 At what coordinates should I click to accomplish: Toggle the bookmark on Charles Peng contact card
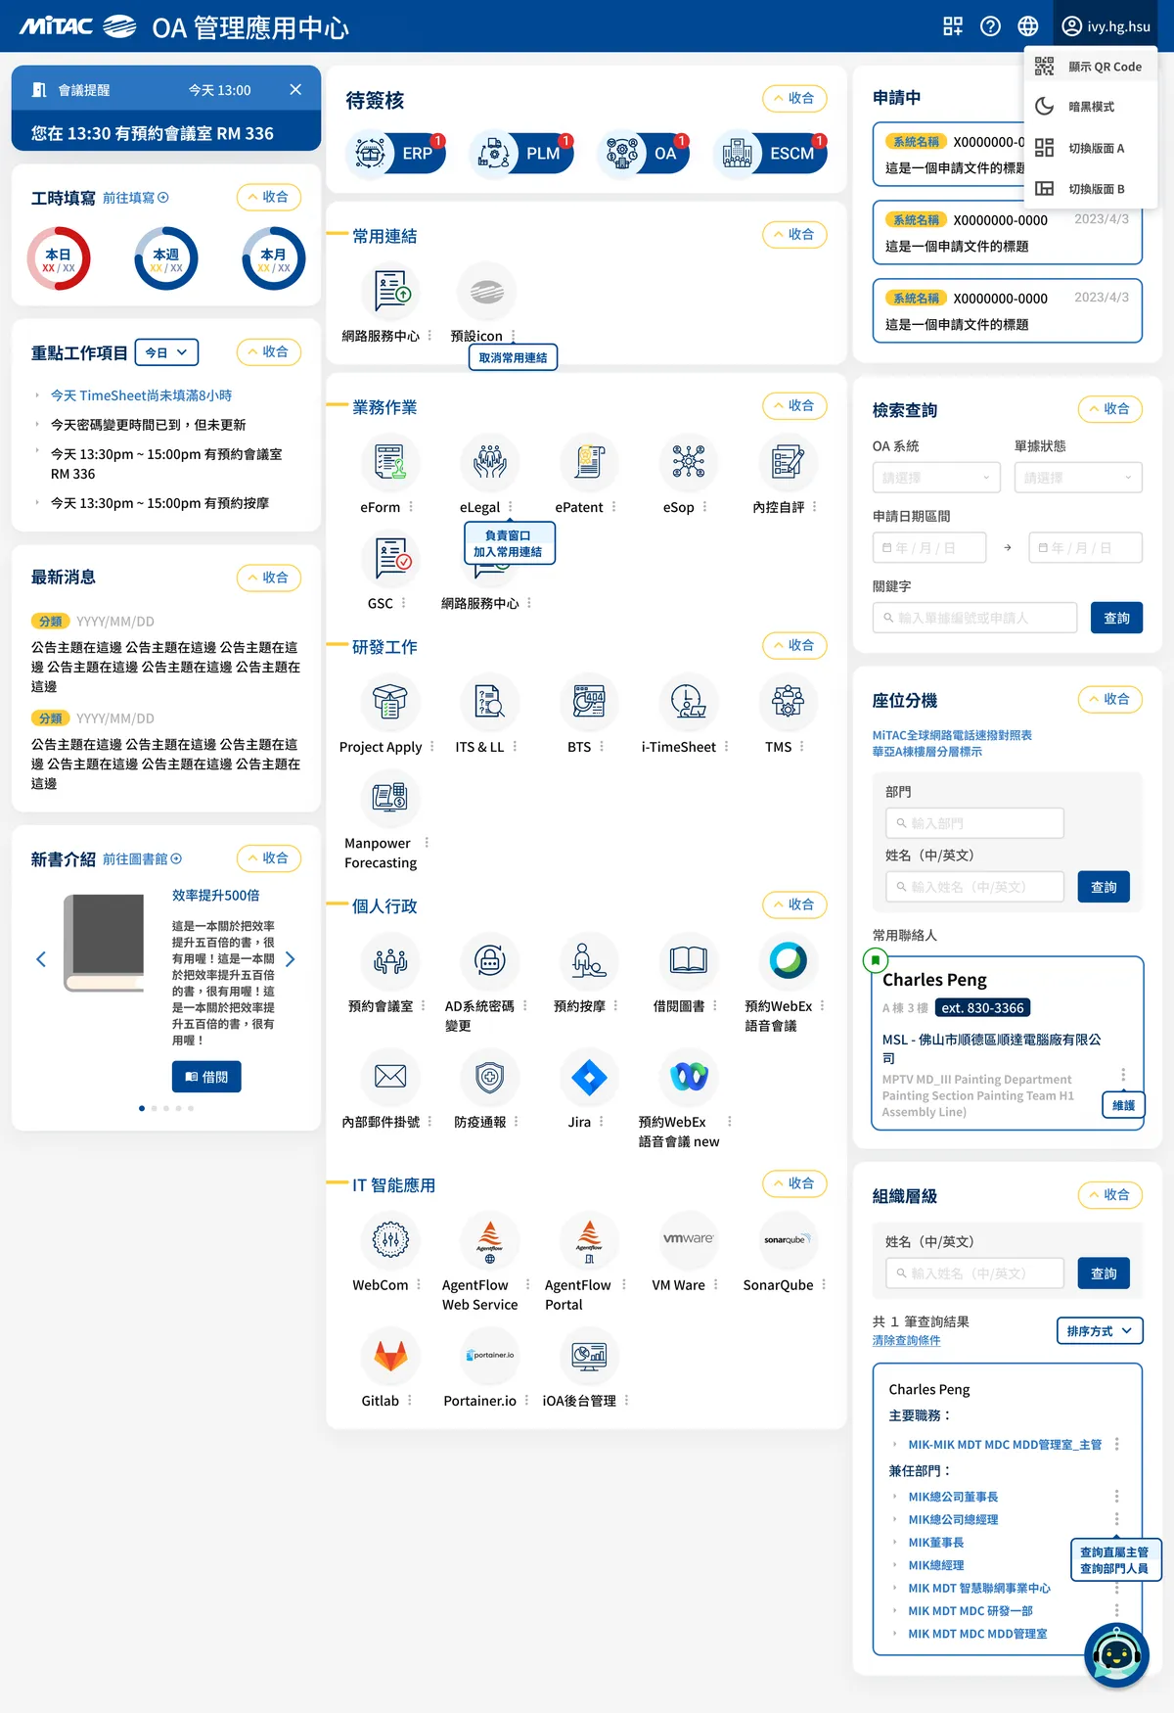(876, 960)
